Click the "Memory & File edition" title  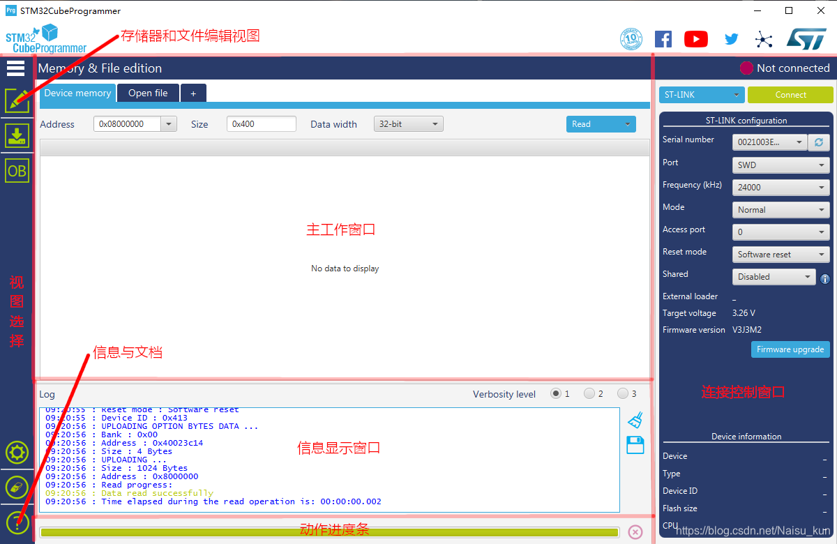100,68
